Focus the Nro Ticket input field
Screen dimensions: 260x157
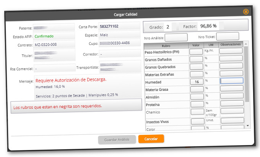coord(227,36)
